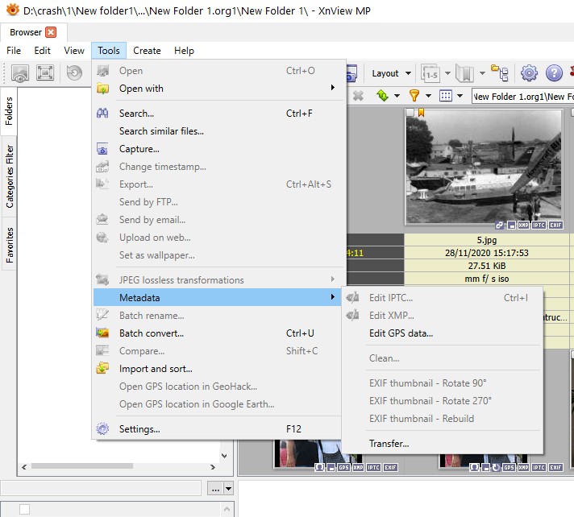This screenshot has height=517, width=574.
Task: Click the yellow filter funnel icon
Action: (414, 96)
